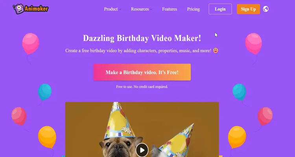Screen dimensions: 295x157
Task: Click the Login button
Action: point(220,9)
